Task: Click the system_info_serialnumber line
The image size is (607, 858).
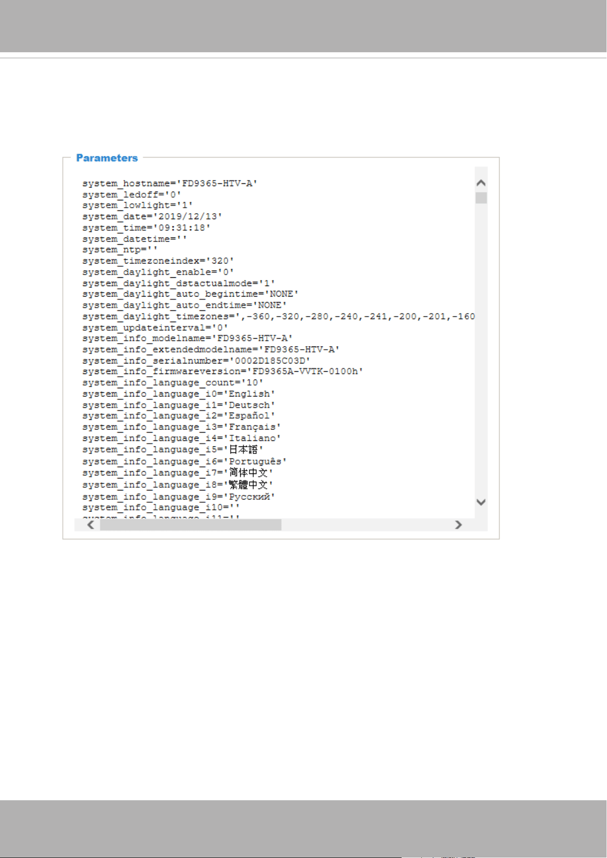Action: pyautogui.click(x=196, y=361)
